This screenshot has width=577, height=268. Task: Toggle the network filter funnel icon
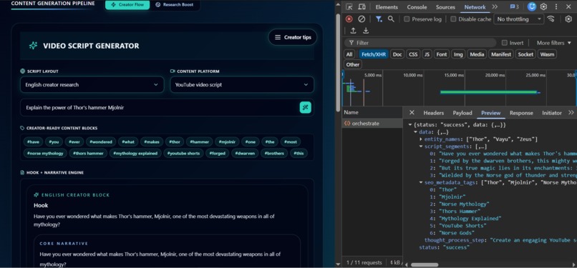379,19
